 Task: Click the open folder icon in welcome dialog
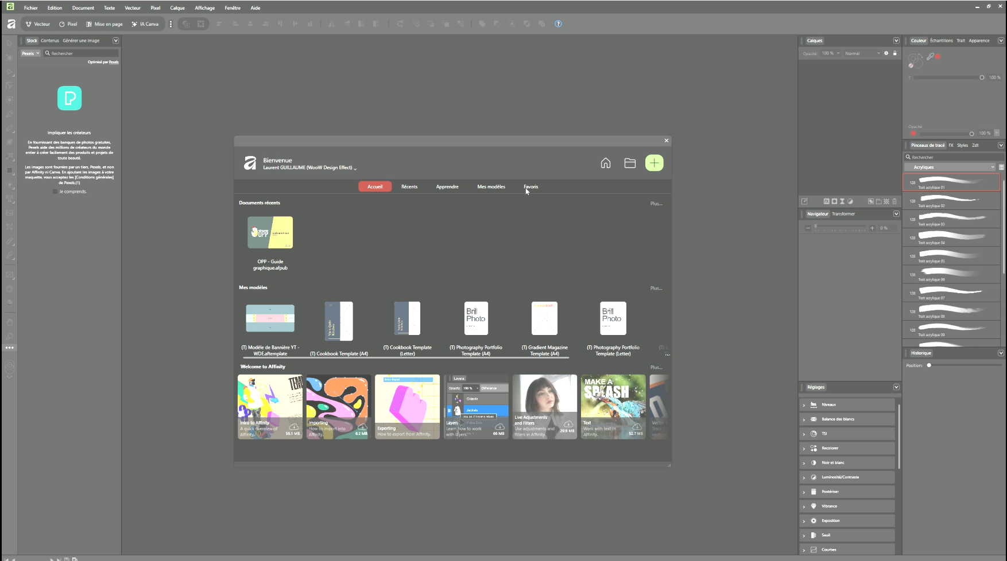630,163
